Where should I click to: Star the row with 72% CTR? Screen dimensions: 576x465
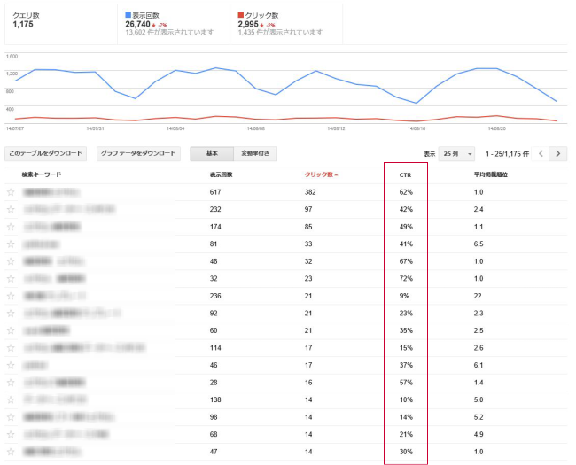point(11,278)
